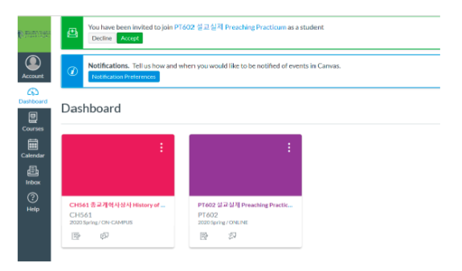Accept the PT602 course invitation

click(130, 38)
